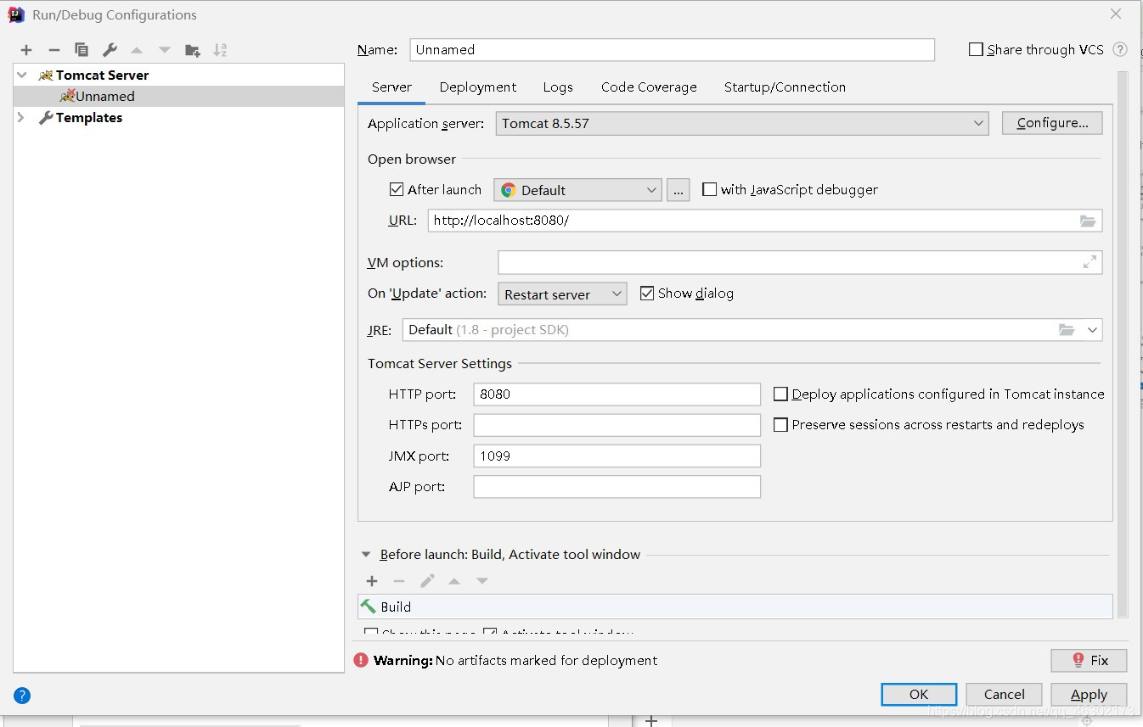Click the HTTPs port field
The height and width of the screenshot is (727, 1143).
click(x=617, y=425)
